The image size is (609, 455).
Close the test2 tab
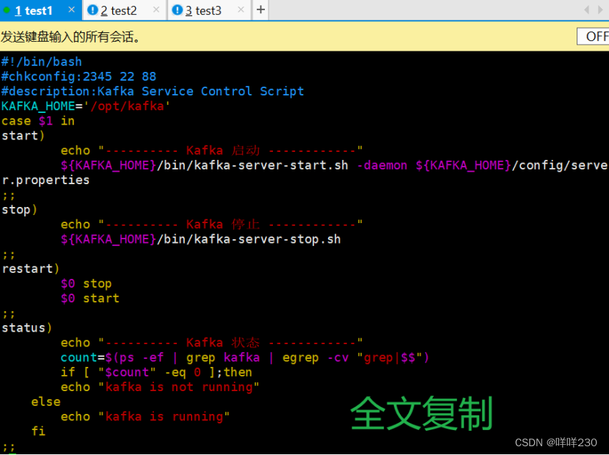[x=156, y=10]
